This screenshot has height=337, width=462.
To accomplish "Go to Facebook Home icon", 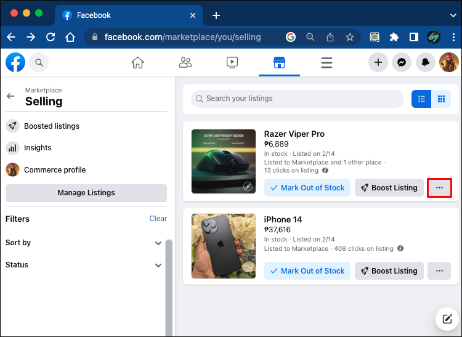I will pyautogui.click(x=137, y=62).
